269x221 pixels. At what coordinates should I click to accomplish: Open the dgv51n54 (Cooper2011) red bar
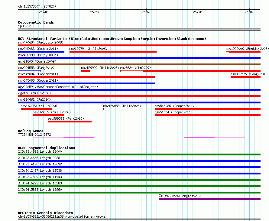(x=208, y=115)
